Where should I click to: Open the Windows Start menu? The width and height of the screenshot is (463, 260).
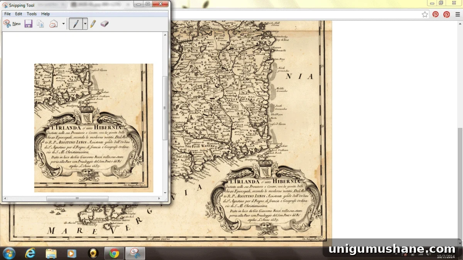click(x=8, y=253)
